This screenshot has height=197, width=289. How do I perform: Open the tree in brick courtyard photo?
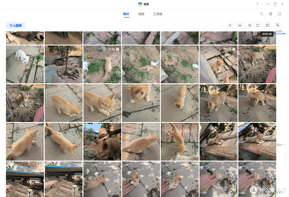tap(64, 64)
